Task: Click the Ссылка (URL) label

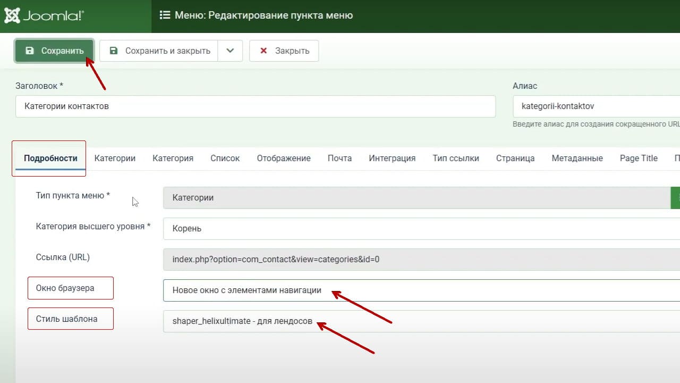Action: (63, 257)
